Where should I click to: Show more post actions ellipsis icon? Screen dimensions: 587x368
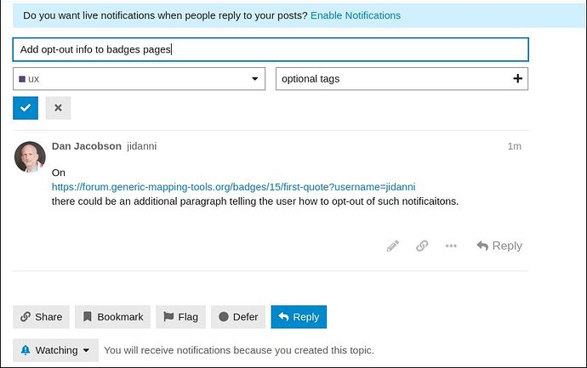pyautogui.click(x=451, y=246)
